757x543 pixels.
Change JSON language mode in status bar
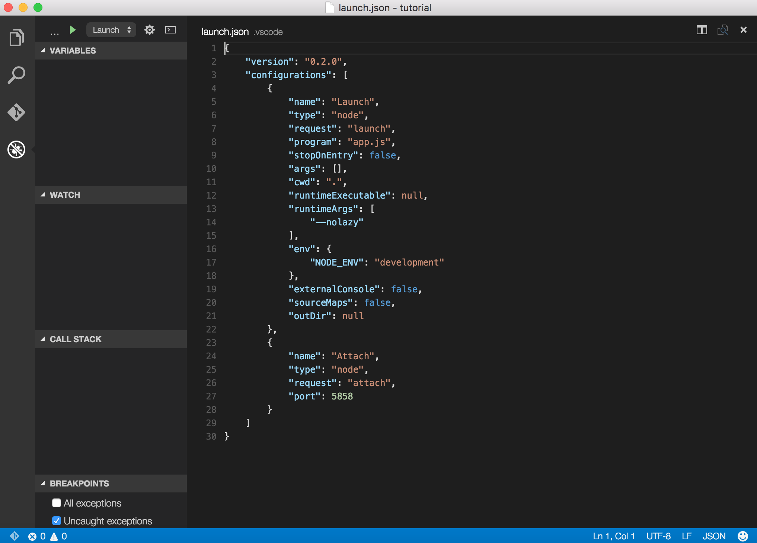pos(713,536)
